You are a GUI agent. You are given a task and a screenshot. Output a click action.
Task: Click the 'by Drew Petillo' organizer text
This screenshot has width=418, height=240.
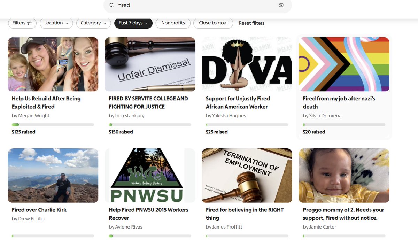[28, 219]
